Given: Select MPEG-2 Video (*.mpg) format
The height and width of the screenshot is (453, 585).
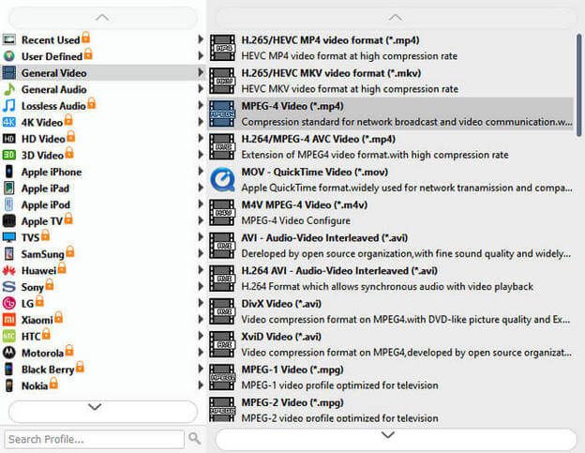Looking at the screenshot, I should point(390,410).
